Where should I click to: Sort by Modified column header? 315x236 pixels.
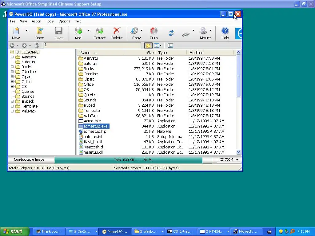click(210, 53)
